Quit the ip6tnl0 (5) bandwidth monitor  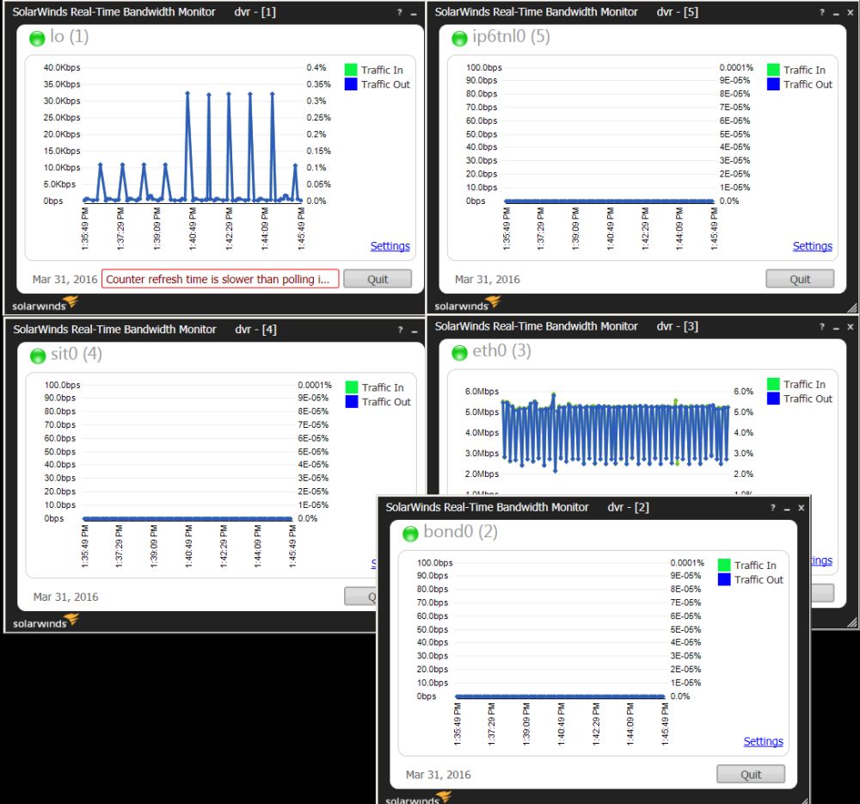pos(800,279)
